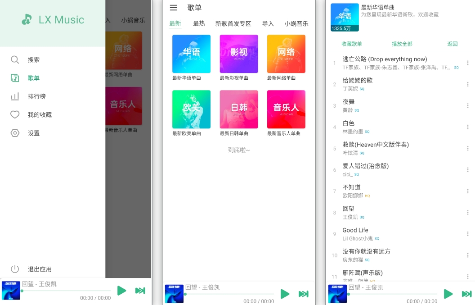
Task: Click 返回 to go back
Action: (x=452, y=44)
